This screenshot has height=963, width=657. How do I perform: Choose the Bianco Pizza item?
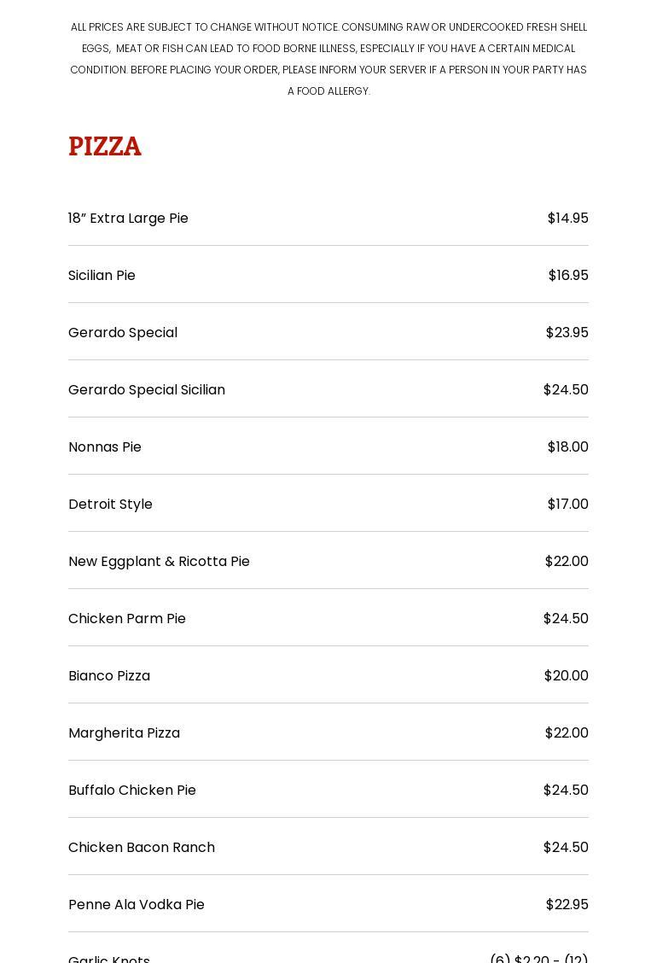(x=109, y=676)
